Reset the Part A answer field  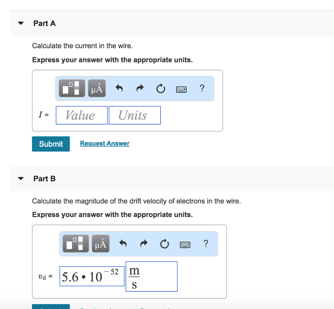coord(160,88)
